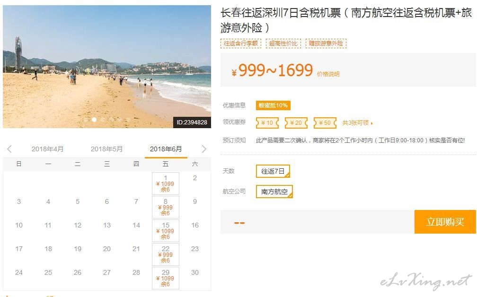Click the 天数 label
Viewport: 477px width, 297px height.
pyautogui.click(x=229, y=171)
